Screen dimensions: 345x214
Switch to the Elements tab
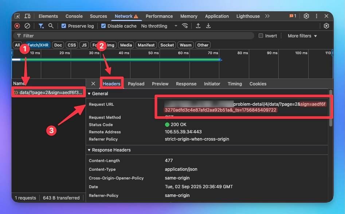(48, 16)
